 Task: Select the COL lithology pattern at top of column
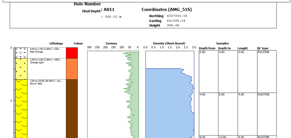[x=20, y=53]
